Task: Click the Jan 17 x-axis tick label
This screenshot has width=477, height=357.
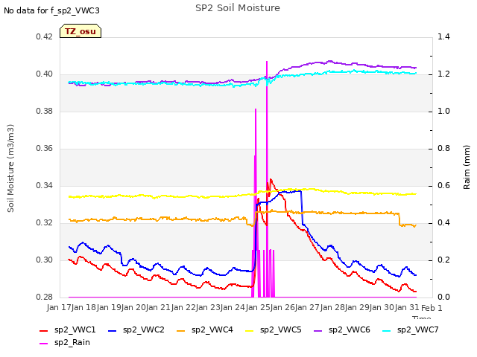Action: (x=59, y=307)
